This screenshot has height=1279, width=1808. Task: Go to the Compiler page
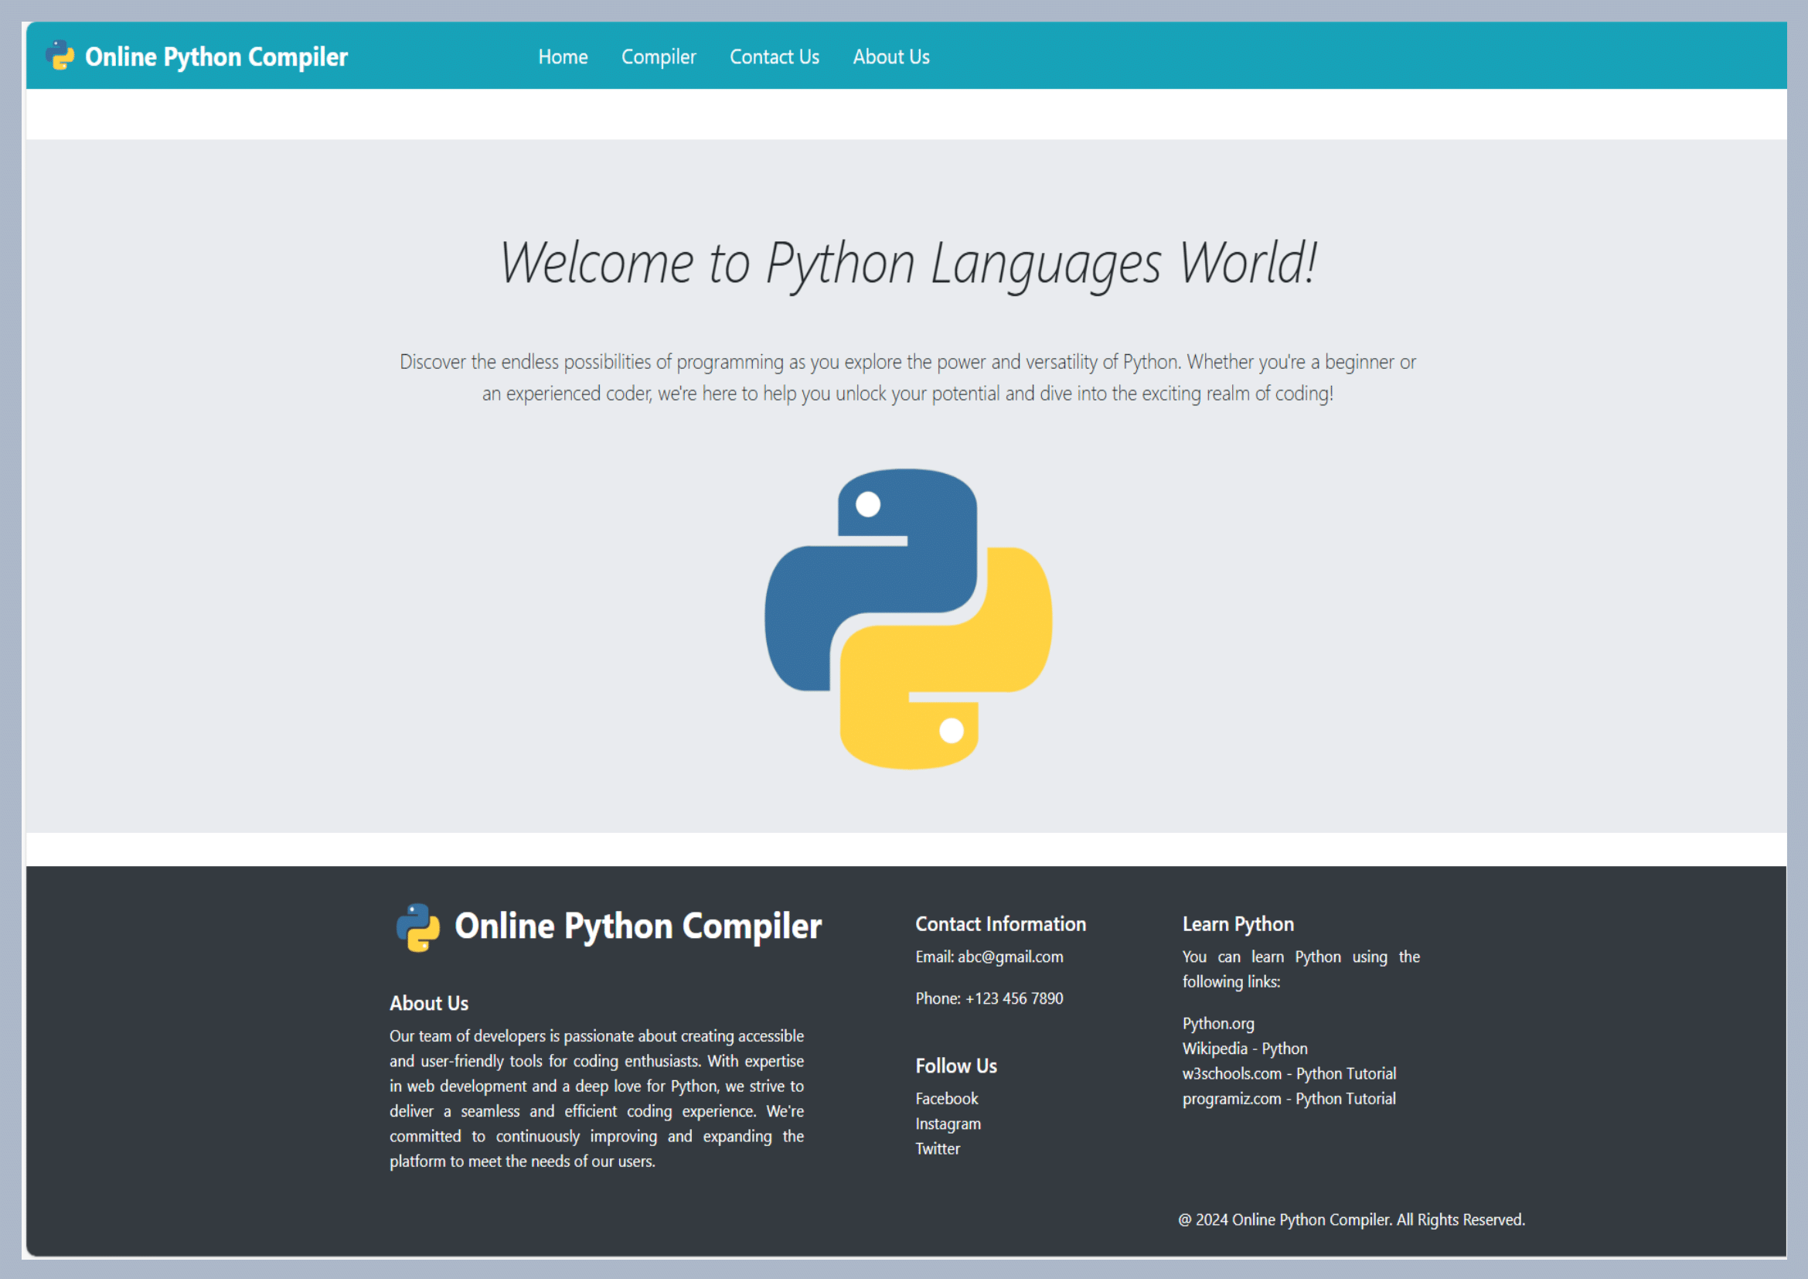(659, 56)
